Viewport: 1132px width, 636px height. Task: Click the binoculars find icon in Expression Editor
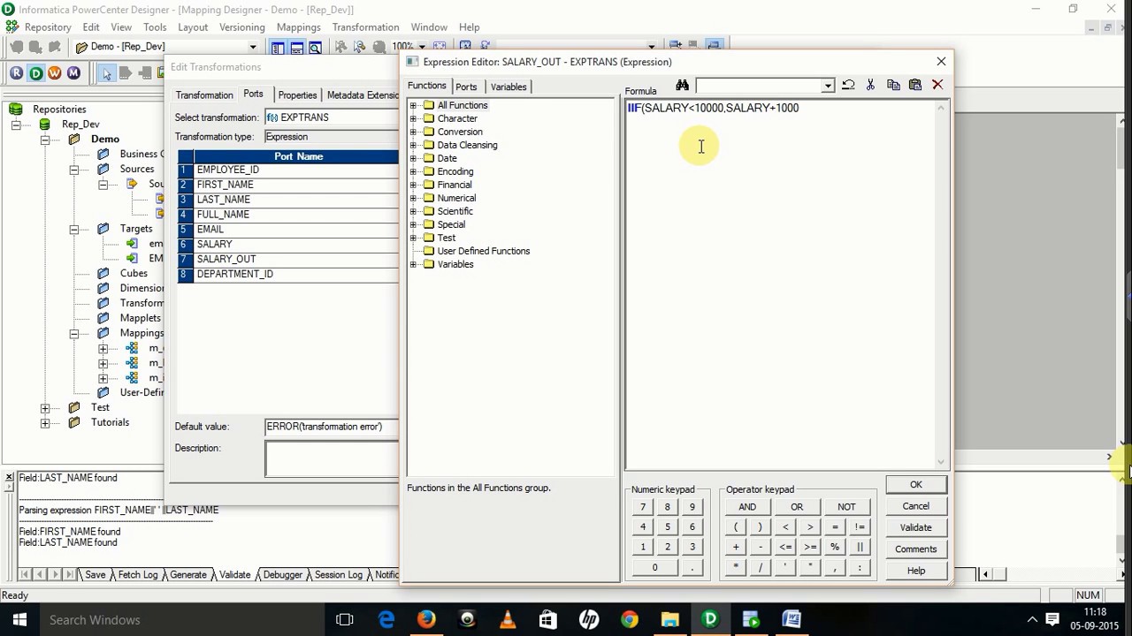pos(682,85)
